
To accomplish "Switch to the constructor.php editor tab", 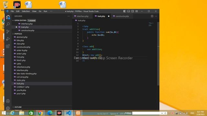I will [122, 16].
